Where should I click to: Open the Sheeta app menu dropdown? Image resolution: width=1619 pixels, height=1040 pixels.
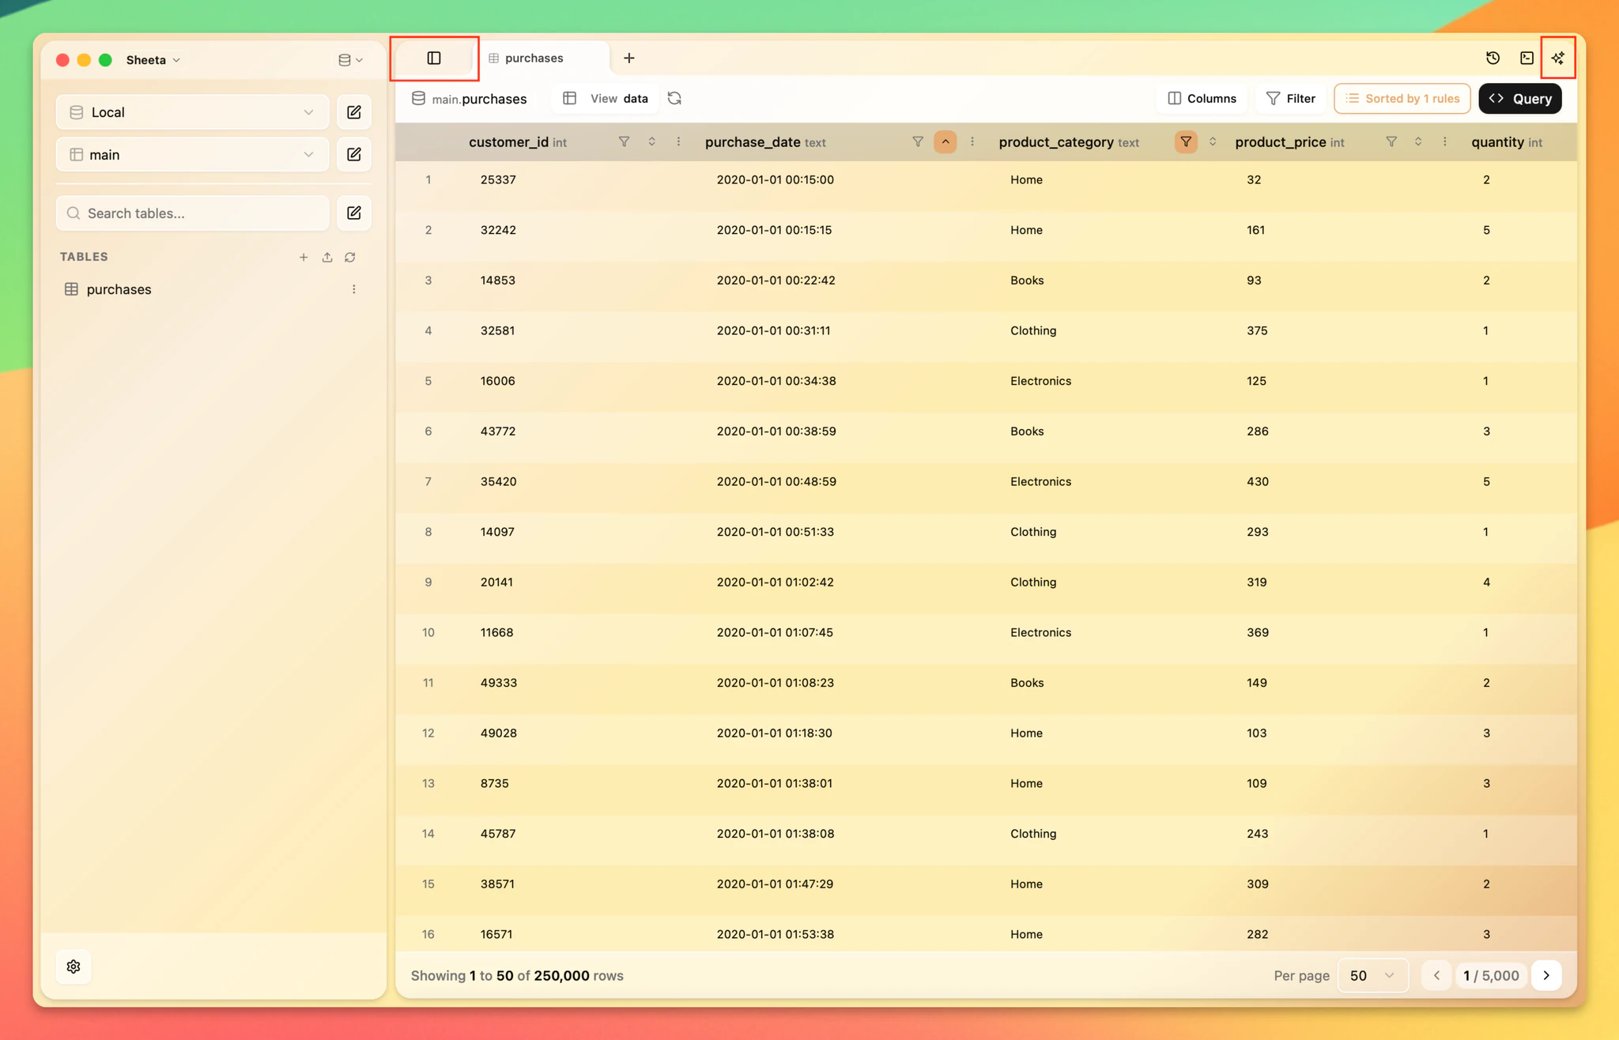(x=153, y=60)
